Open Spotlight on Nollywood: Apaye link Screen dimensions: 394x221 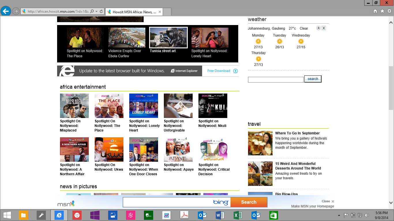[x=179, y=167]
